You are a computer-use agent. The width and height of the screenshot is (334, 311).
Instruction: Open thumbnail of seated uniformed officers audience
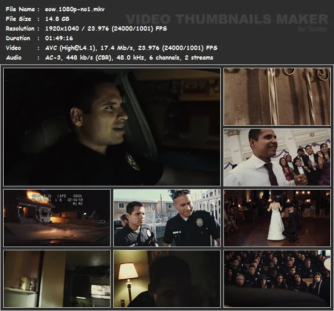point(277,278)
